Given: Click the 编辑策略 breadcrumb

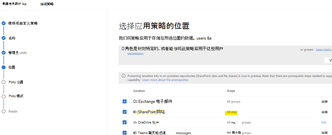Looking at the screenshot, I should point(47,4).
